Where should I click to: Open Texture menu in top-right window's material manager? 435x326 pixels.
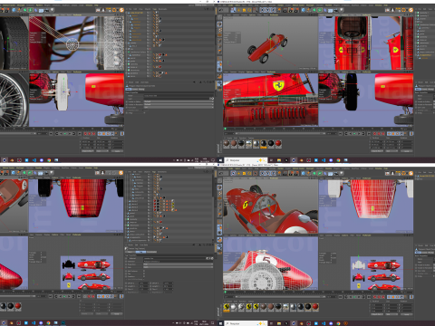(251, 138)
